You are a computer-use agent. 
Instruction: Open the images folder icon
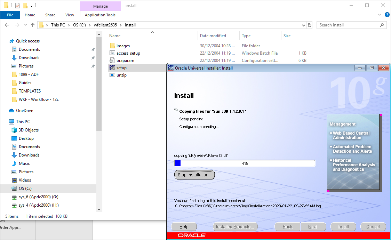point(113,46)
